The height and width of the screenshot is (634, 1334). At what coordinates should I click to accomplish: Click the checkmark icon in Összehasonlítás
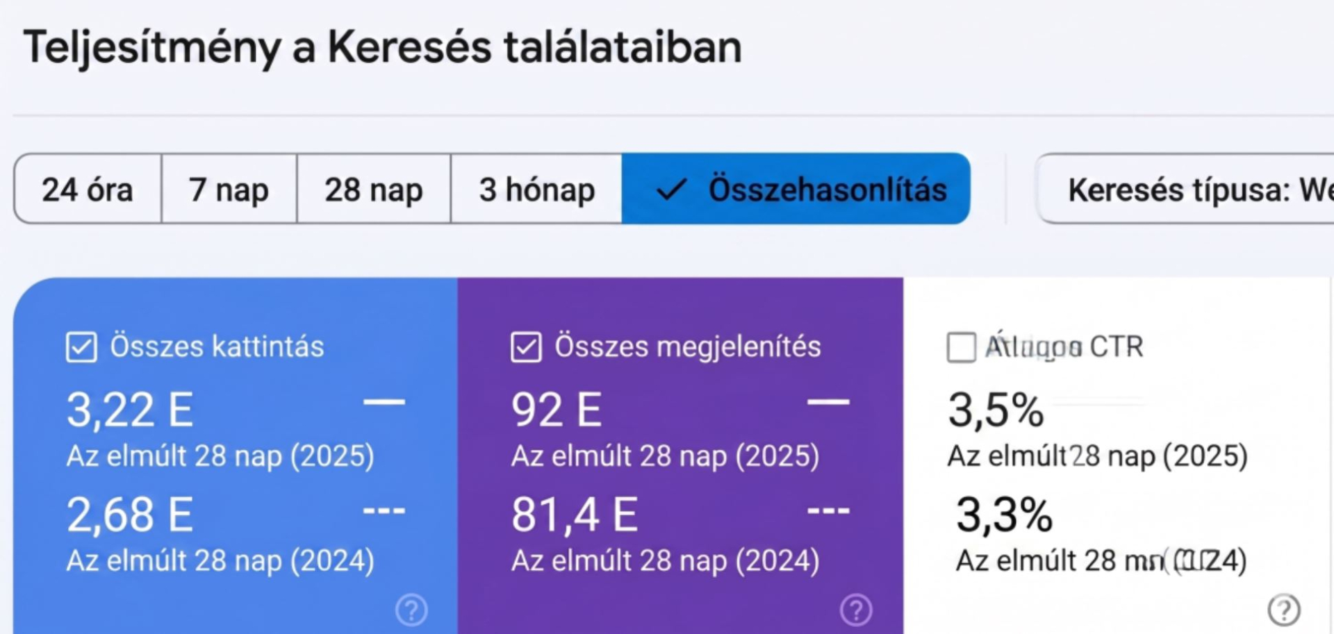tap(673, 189)
